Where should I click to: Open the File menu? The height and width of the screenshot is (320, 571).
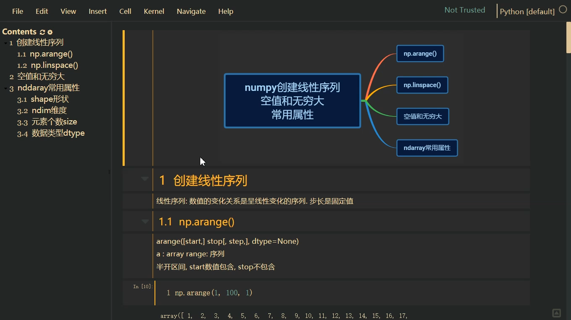click(18, 11)
